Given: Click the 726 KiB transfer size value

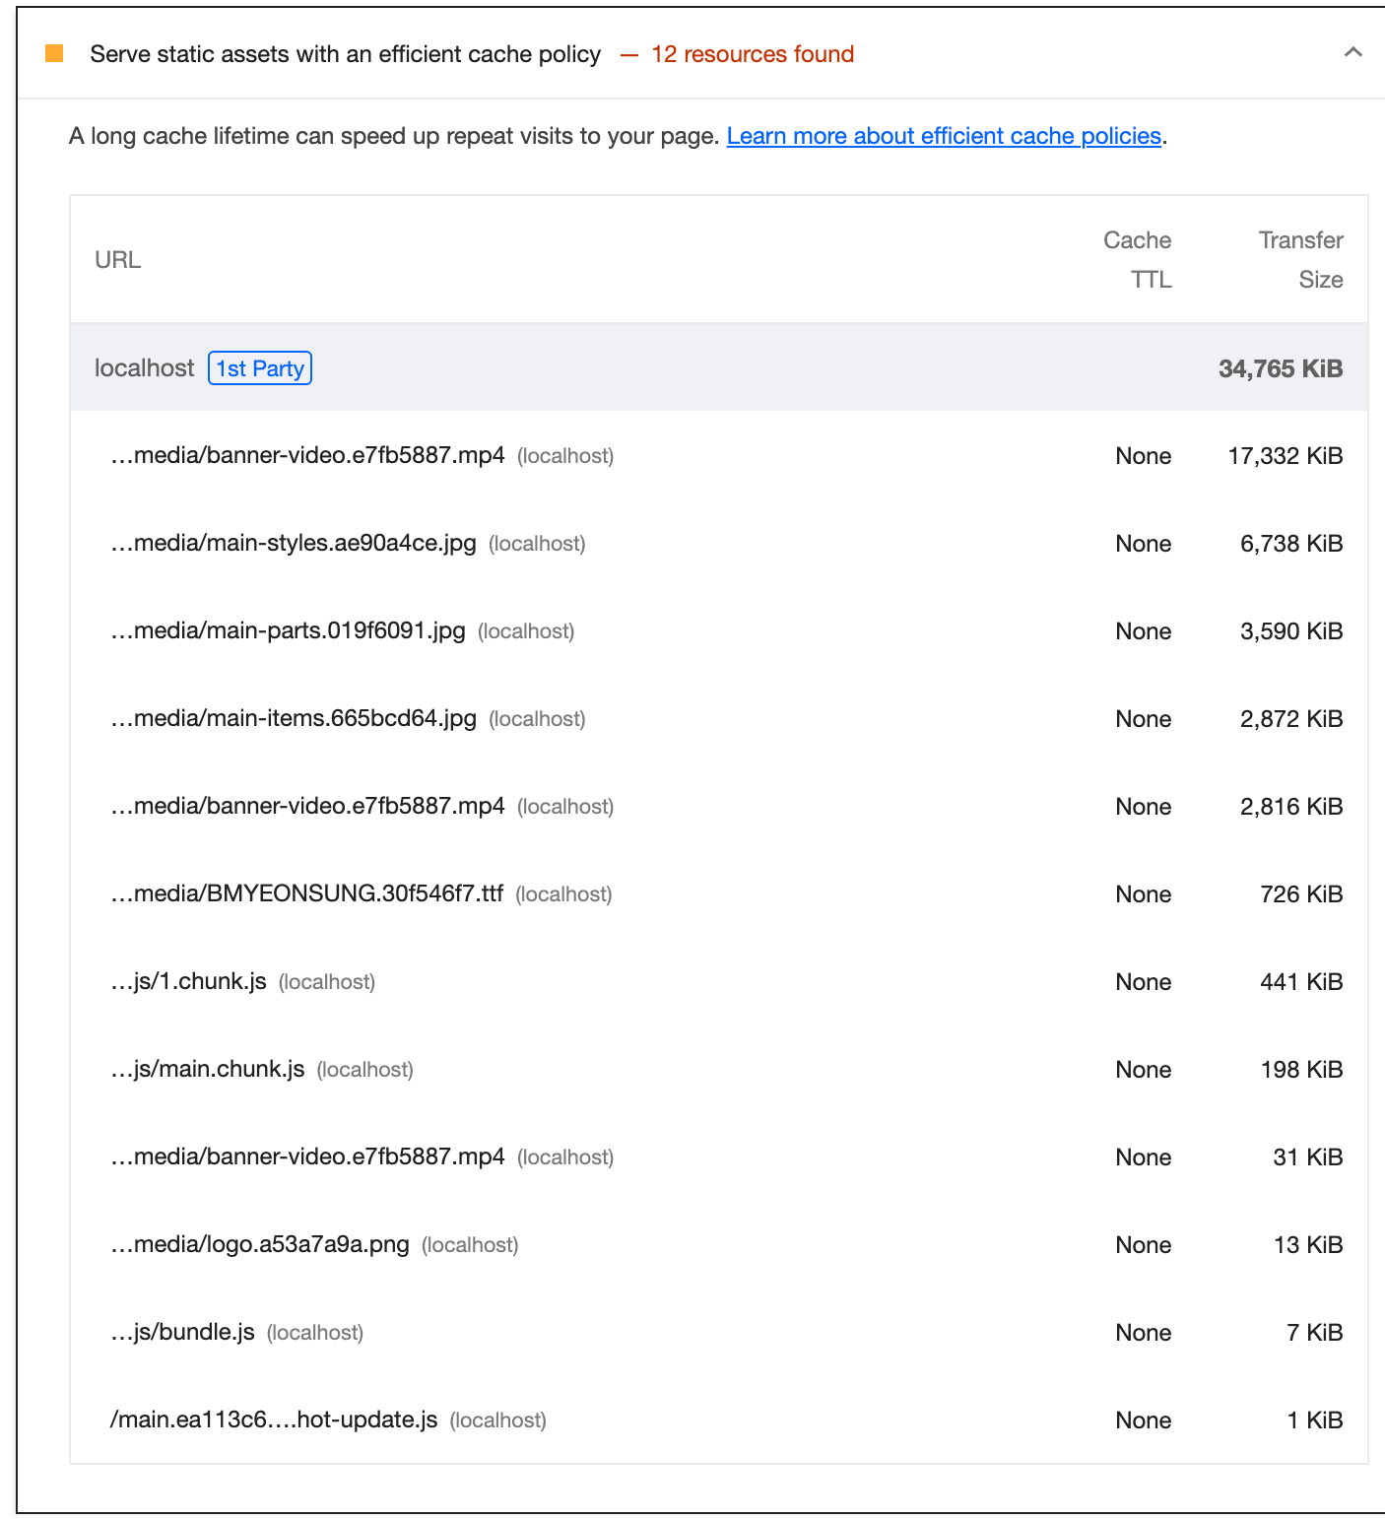Looking at the screenshot, I should pyautogui.click(x=1301, y=893).
